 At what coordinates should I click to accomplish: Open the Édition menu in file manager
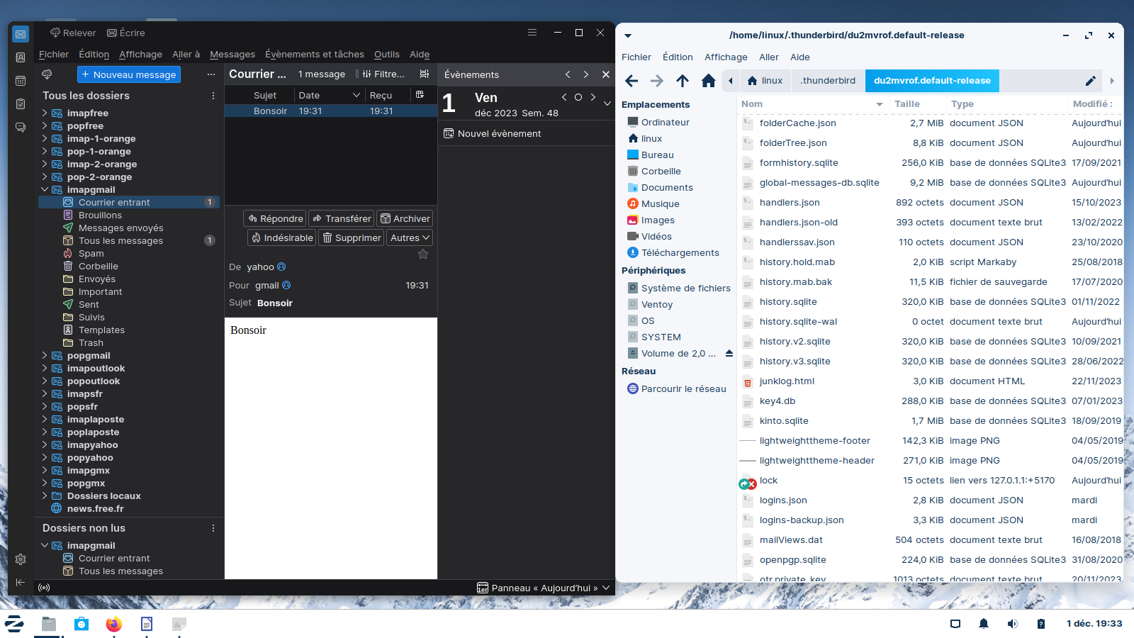pos(678,57)
